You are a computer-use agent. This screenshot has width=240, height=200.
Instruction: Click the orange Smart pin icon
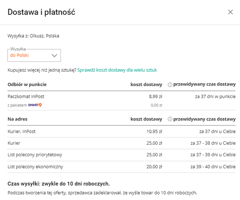tap(40, 105)
